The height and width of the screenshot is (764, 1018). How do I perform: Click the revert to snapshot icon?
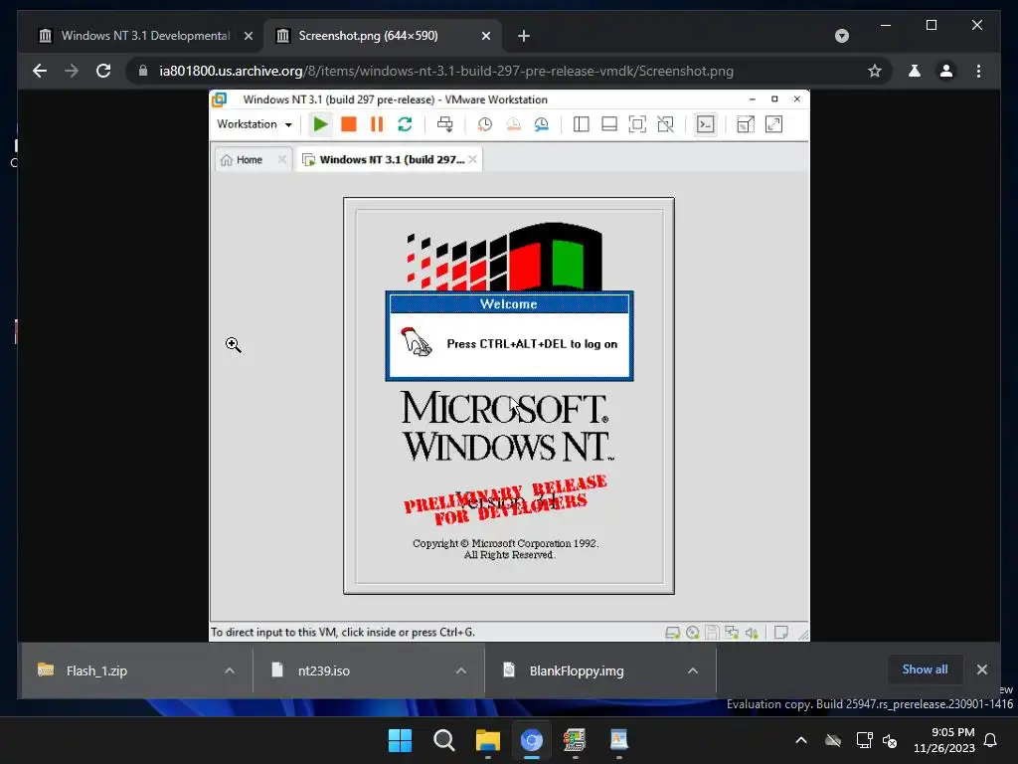[514, 124]
